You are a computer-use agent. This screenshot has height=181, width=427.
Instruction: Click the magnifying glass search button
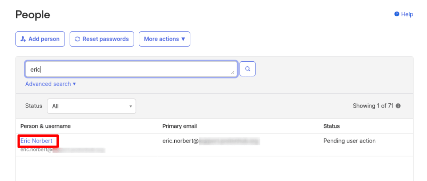[248, 69]
